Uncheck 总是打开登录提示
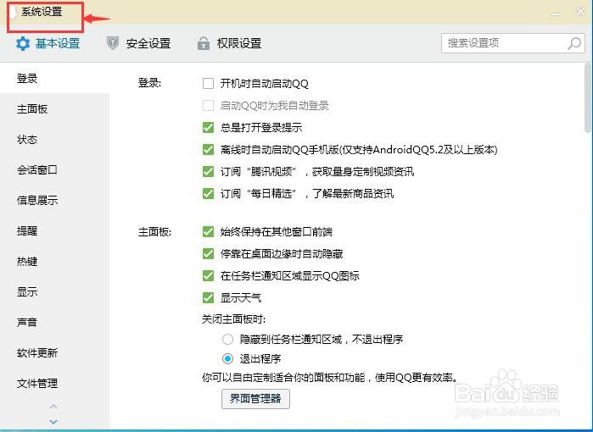Screen dimensions: 593x432 [x=208, y=128]
